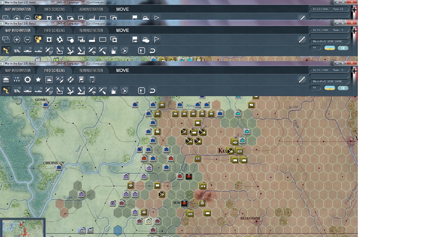This screenshot has height=237, width=421.
Task: Select F4 amphibious mode in bottom window
Action: tap(38, 91)
